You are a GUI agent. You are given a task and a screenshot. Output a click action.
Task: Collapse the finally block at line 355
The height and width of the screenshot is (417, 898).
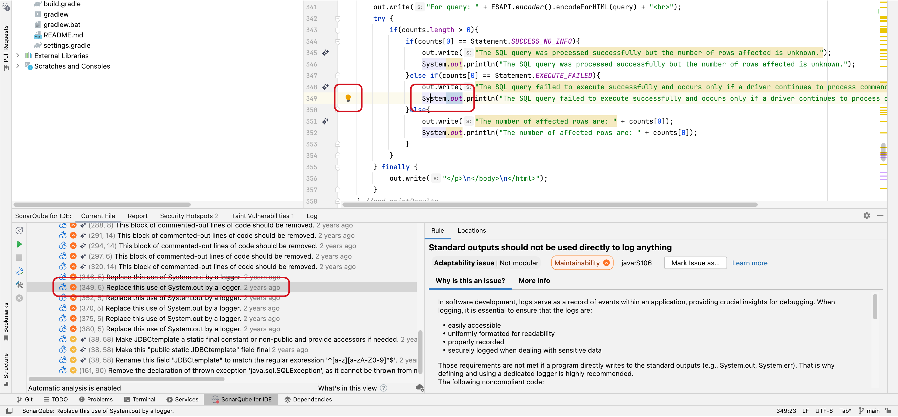click(338, 167)
